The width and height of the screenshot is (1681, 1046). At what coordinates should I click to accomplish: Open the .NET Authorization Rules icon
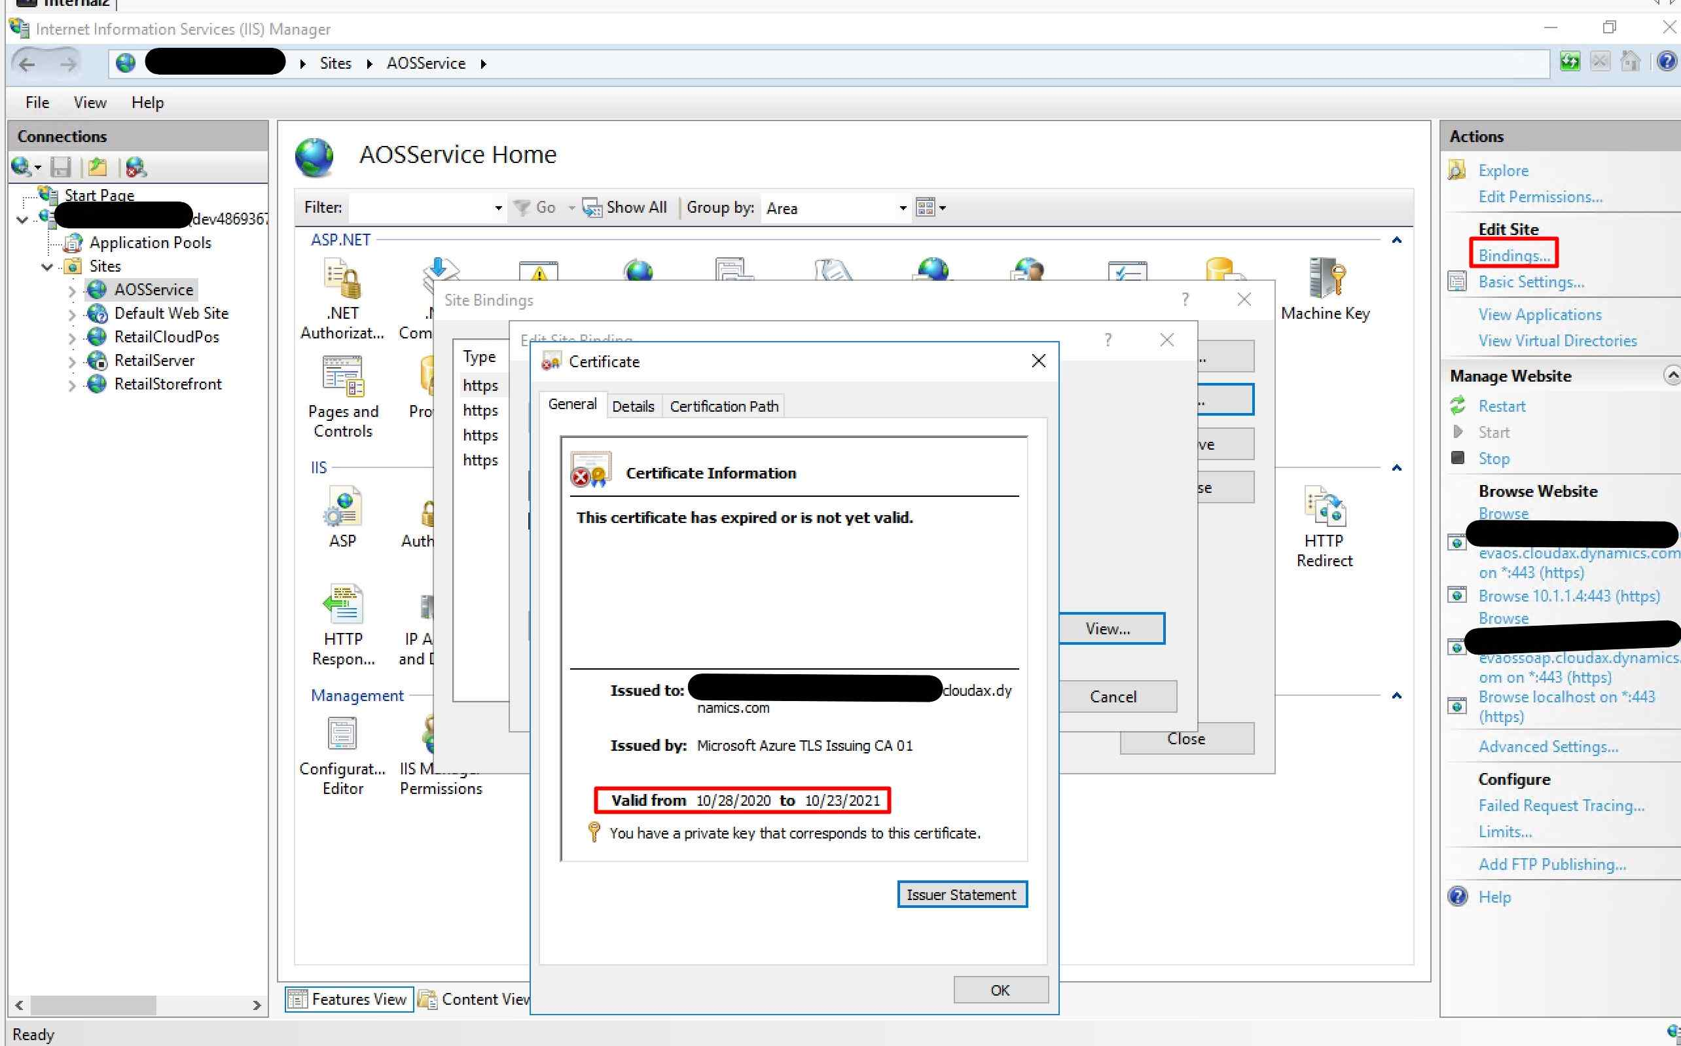(x=342, y=279)
